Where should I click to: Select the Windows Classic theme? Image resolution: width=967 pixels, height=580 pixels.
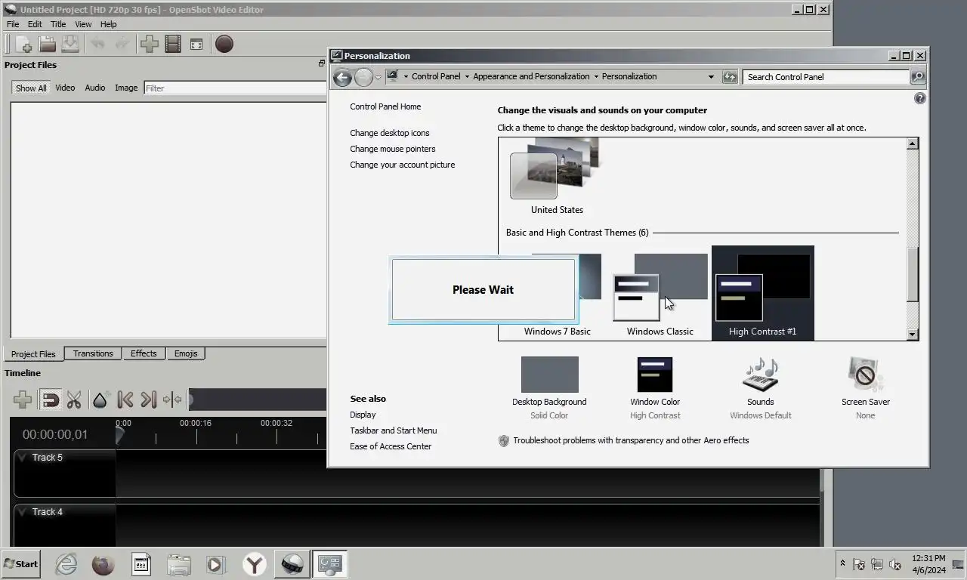pyautogui.click(x=660, y=295)
